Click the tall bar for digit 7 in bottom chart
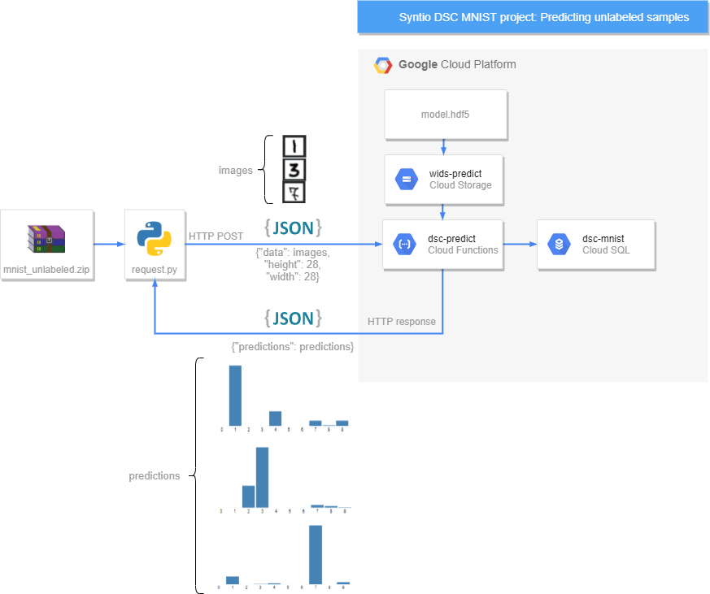The image size is (710, 594). (316, 555)
